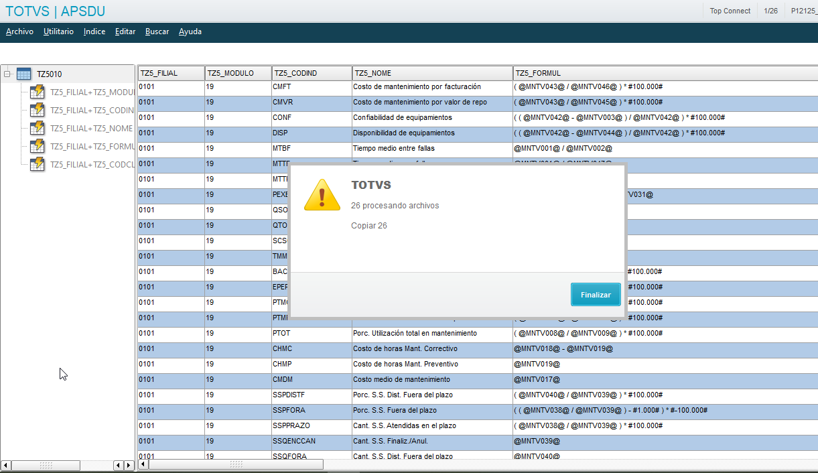Click the TZ5_MODULO column header

click(238, 73)
